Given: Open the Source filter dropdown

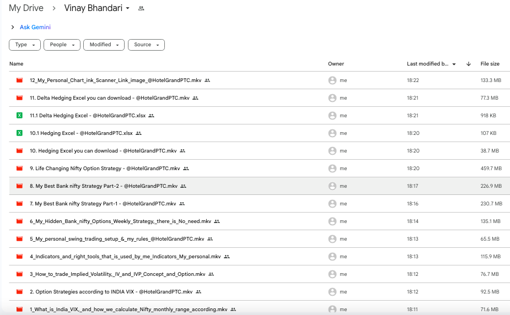Looking at the screenshot, I should pyautogui.click(x=146, y=45).
